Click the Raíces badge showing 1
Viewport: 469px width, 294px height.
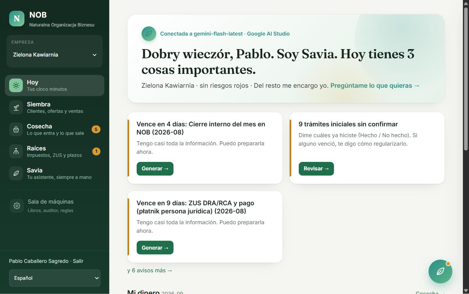pyautogui.click(x=96, y=151)
